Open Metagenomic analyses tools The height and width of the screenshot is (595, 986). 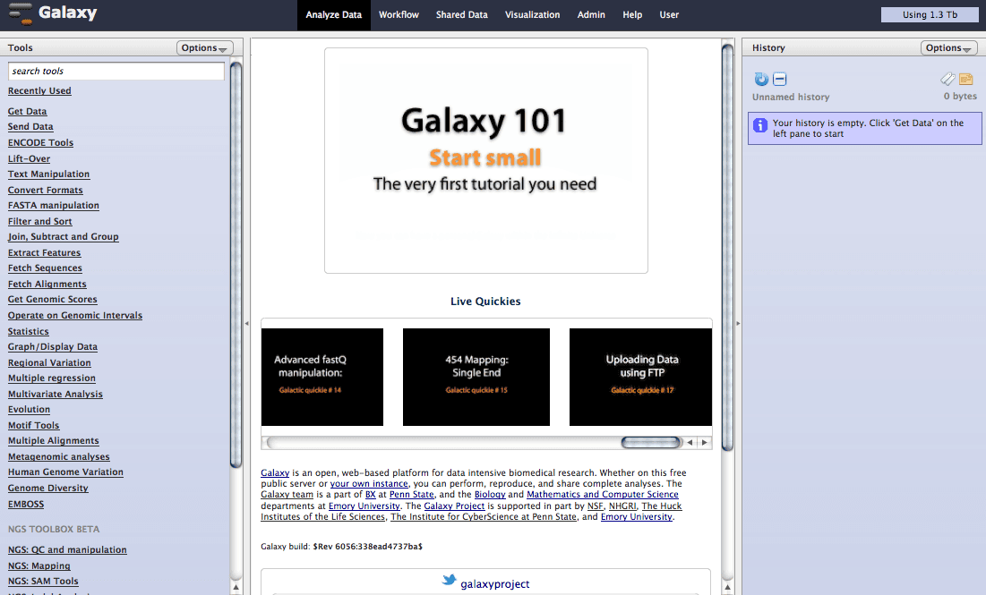click(59, 457)
